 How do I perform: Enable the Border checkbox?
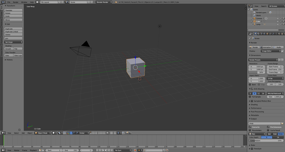pos(250,84)
